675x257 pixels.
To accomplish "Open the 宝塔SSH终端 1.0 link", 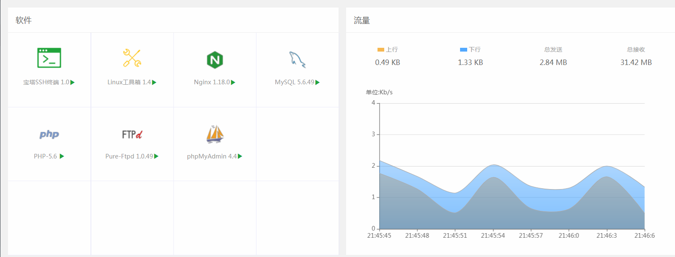I will [x=46, y=82].
